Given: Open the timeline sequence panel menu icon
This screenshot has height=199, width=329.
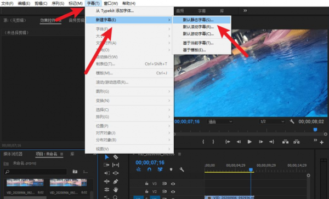Looking at the screenshot, I should [x=179, y=154].
